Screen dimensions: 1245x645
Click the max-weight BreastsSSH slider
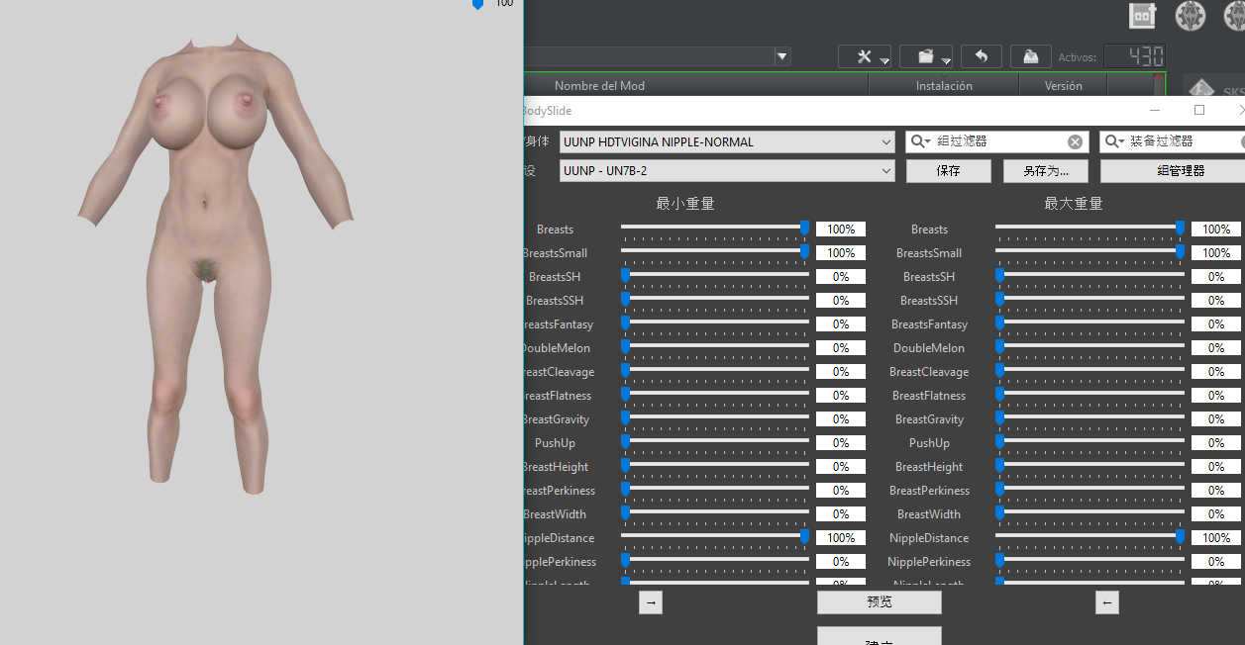pos(1089,300)
